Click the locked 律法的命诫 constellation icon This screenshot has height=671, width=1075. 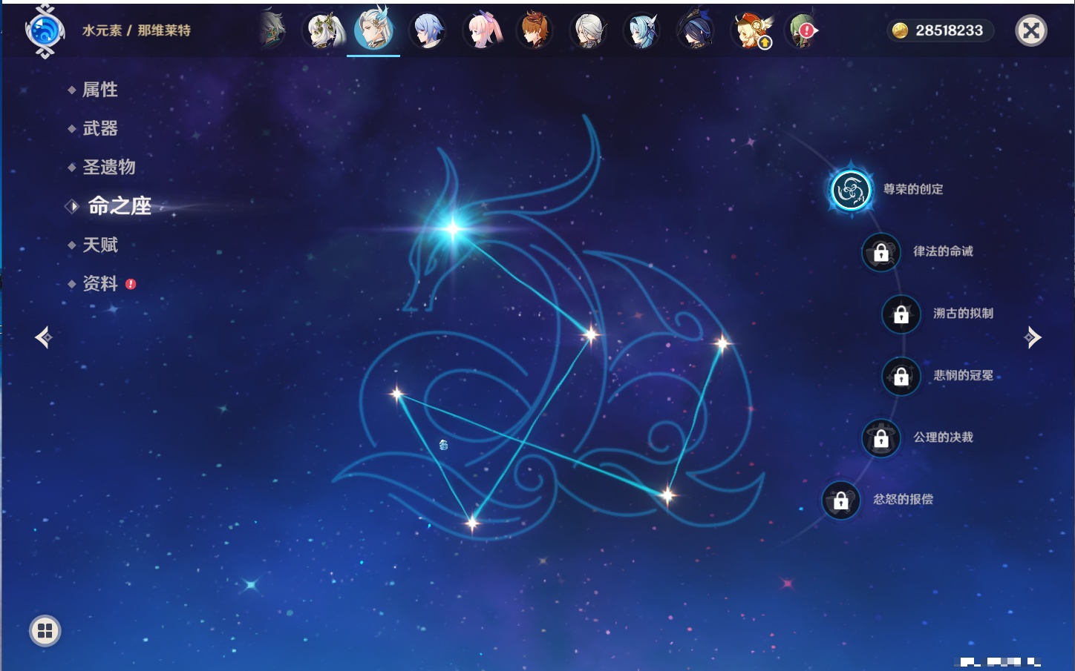coord(881,252)
